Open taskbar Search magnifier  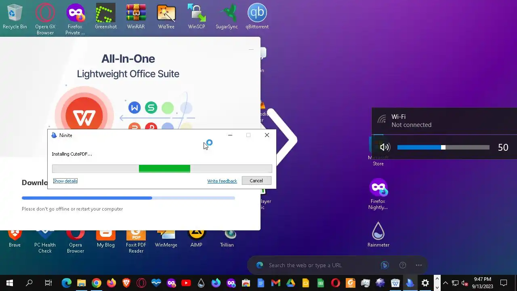click(x=29, y=283)
